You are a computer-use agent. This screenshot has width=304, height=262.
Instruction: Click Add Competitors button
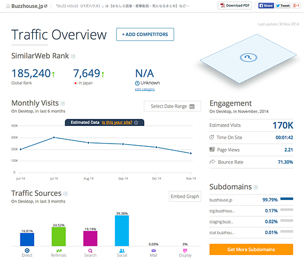[145, 34]
